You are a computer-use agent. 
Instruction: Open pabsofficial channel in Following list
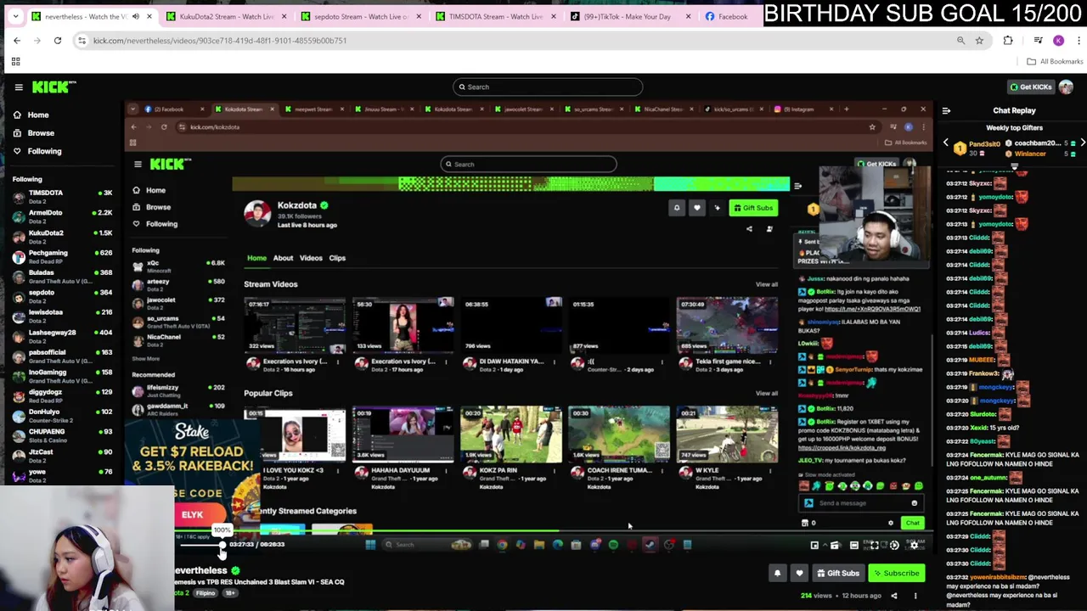[x=63, y=356]
